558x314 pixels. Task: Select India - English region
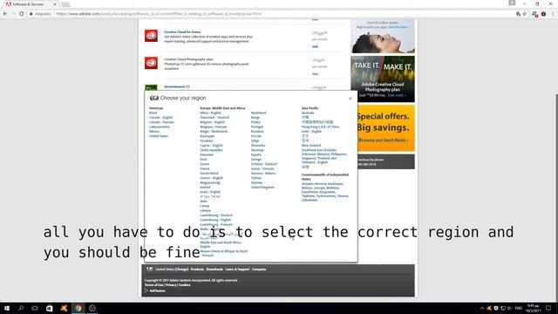(311, 132)
